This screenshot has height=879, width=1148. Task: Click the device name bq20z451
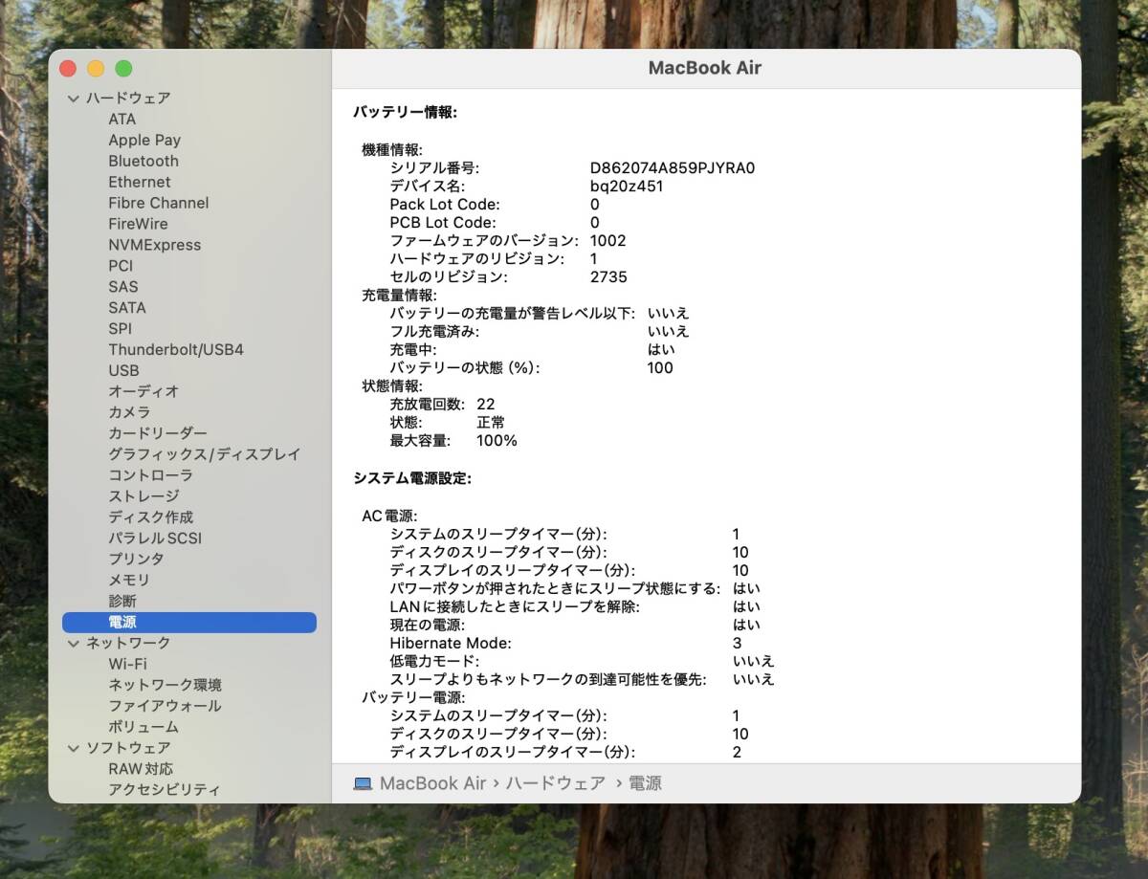pos(627,187)
